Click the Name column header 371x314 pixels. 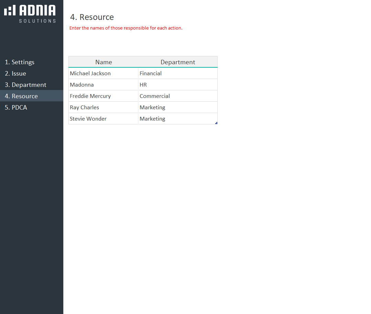pos(103,62)
